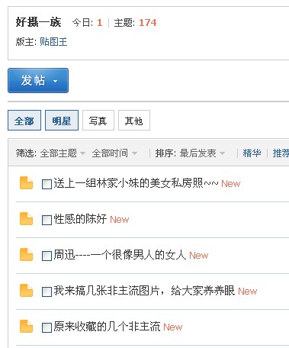Image resolution: width=289 pixels, height=348 pixels.
Task: Click folder icon beside 我来搞几张非主流图片 thread
Action: [x=26, y=291]
